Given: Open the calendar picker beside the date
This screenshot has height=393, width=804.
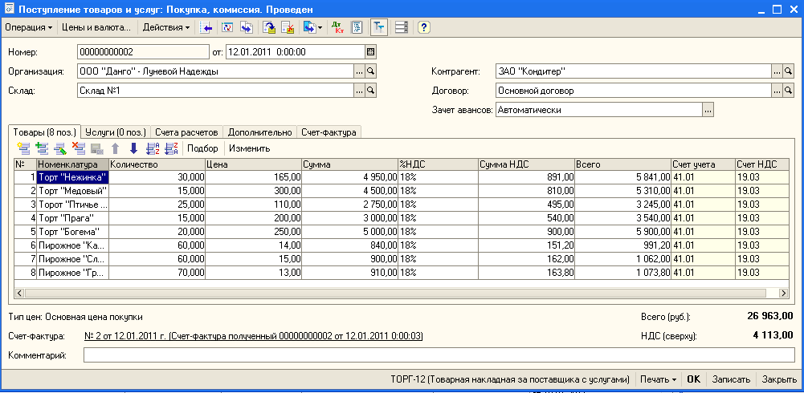Looking at the screenshot, I should click(370, 52).
